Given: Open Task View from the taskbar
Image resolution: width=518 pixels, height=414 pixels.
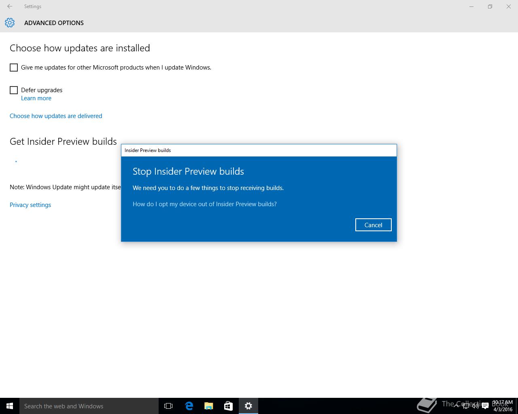Looking at the screenshot, I should 168,406.
